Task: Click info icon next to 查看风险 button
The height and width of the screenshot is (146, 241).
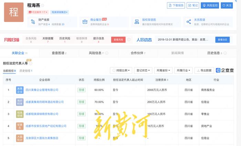Action: (129, 40)
